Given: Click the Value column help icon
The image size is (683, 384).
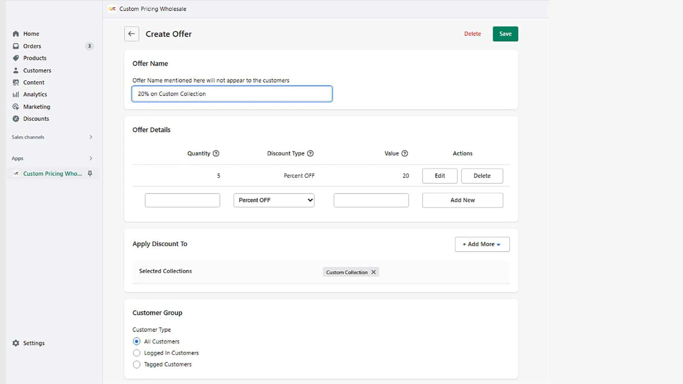Looking at the screenshot, I should 405,154.
